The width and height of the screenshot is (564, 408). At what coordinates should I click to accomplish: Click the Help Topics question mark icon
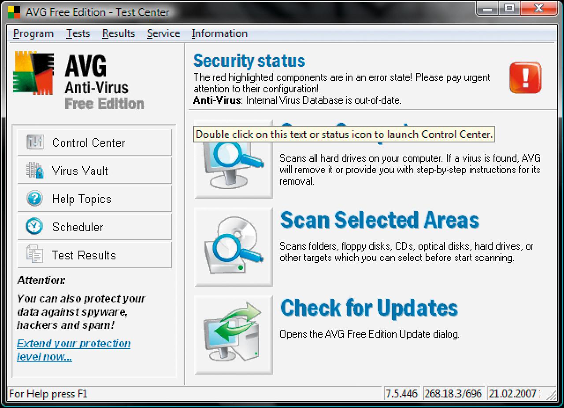click(x=35, y=198)
